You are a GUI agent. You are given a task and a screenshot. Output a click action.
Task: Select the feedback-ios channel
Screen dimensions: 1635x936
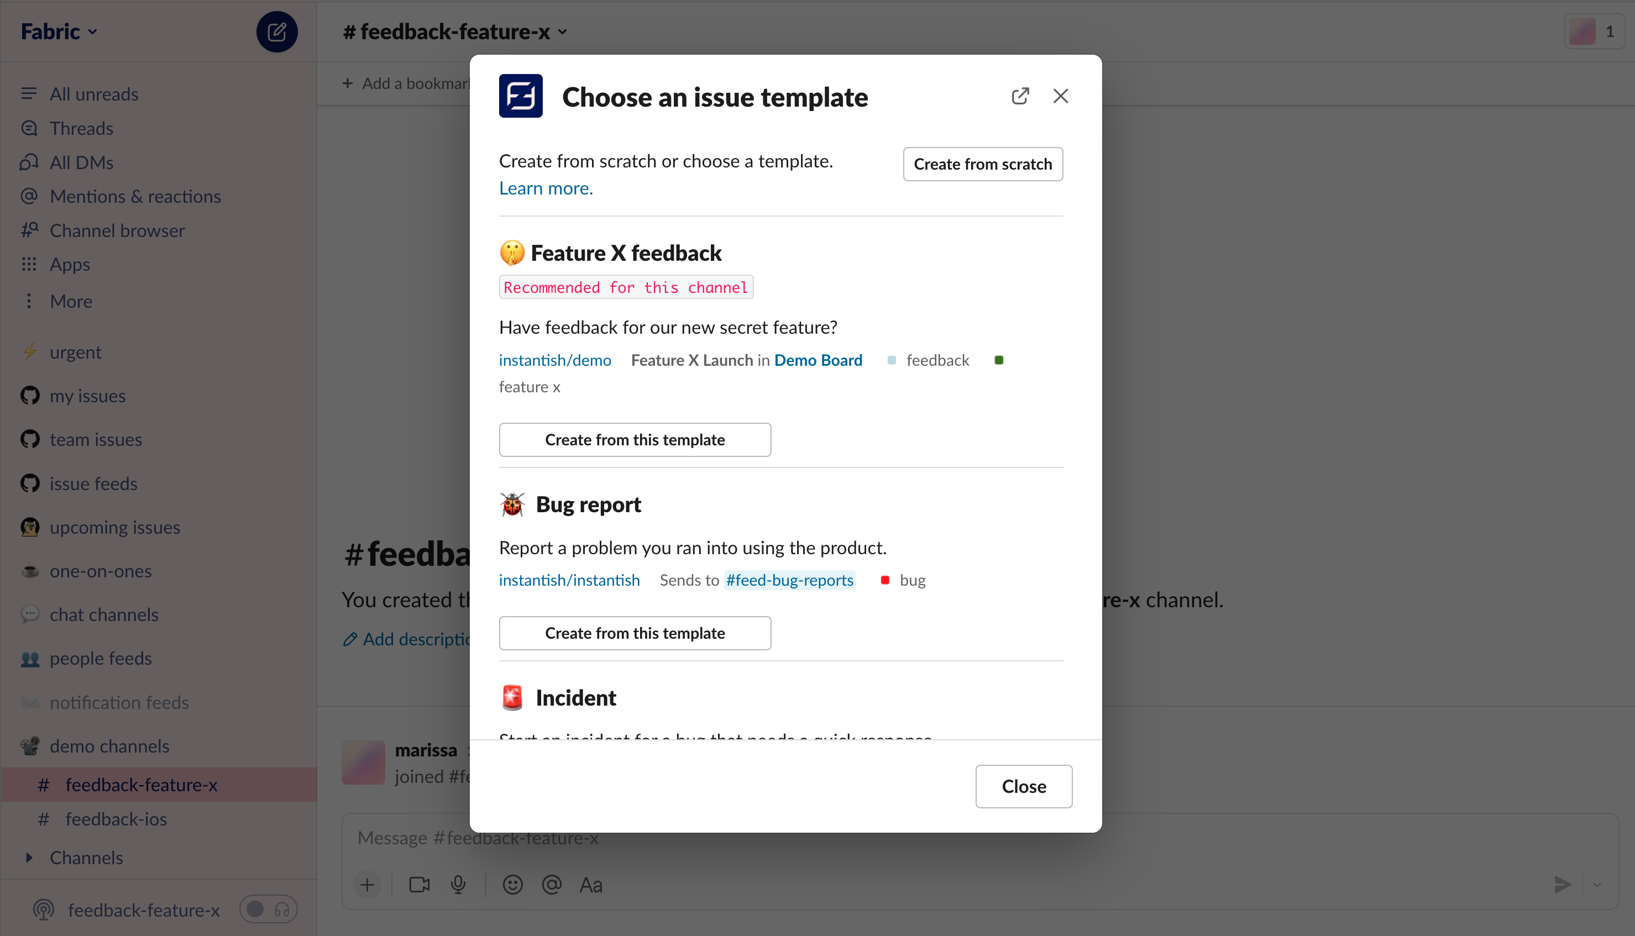pyautogui.click(x=159, y=819)
